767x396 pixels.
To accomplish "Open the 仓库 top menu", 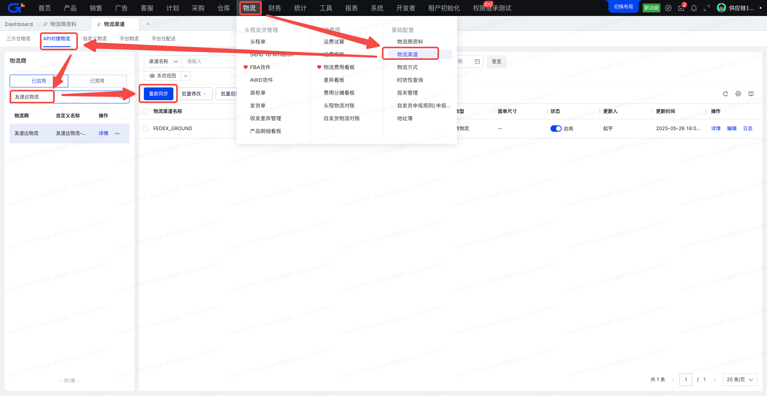I will (224, 8).
